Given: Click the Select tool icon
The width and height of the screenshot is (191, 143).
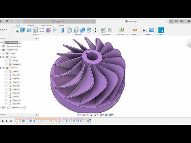Looking at the screenshot, I should [161, 30].
